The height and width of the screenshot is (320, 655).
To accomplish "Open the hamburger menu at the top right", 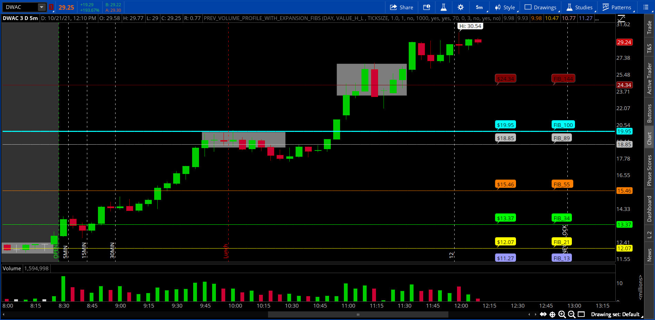I will pyautogui.click(x=646, y=7).
